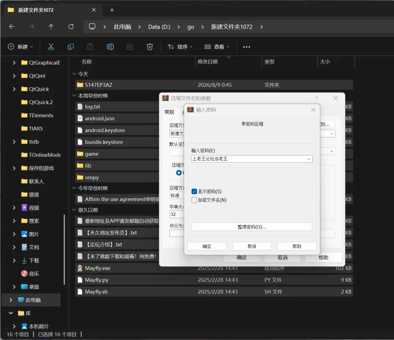Click the Copy icon in toolbar
394x340 pixels.
71,47
